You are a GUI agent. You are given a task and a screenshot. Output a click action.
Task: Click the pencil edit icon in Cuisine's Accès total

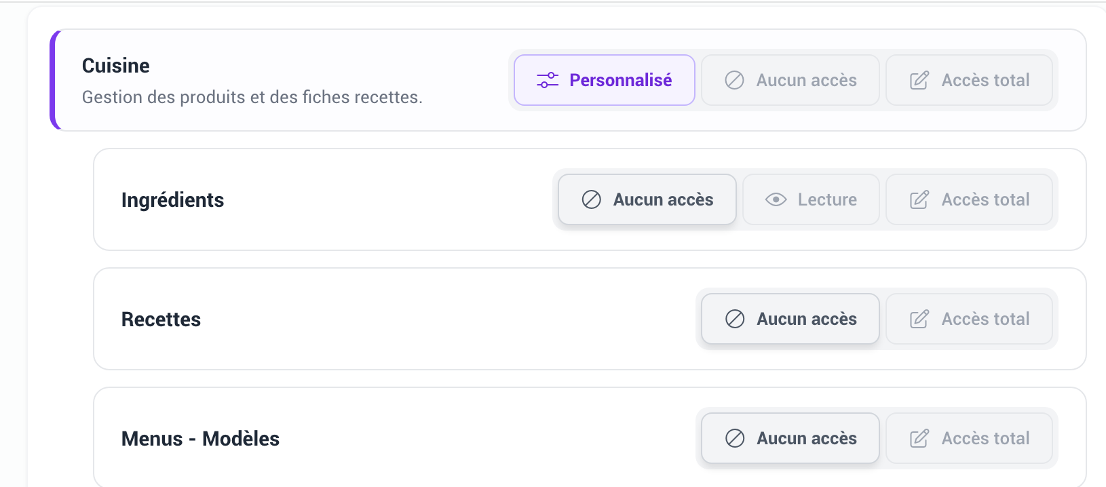[919, 80]
